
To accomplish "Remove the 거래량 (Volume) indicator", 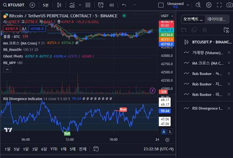I will [229, 52].
